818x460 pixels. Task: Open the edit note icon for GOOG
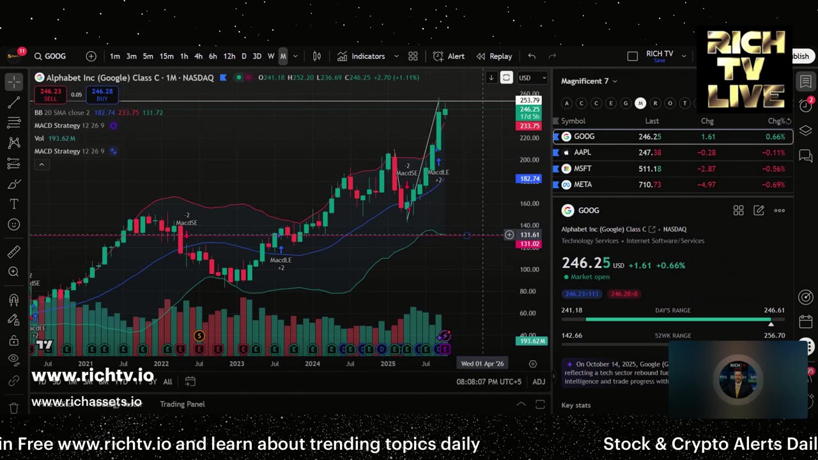[759, 210]
